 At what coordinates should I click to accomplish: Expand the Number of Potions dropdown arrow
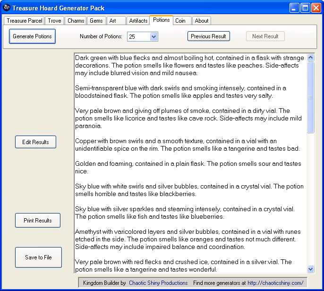[x=154, y=37]
